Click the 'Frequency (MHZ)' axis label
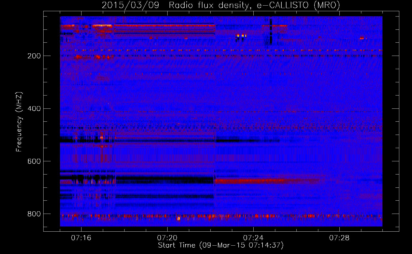 coord(19,122)
